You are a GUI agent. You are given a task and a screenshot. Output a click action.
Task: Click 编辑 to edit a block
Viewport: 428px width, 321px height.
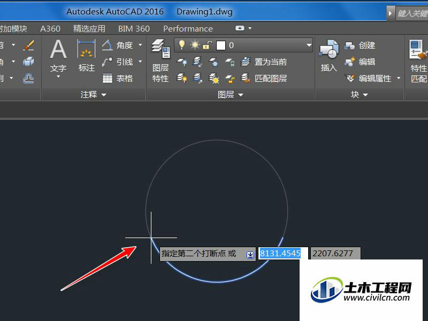point(360,62)
